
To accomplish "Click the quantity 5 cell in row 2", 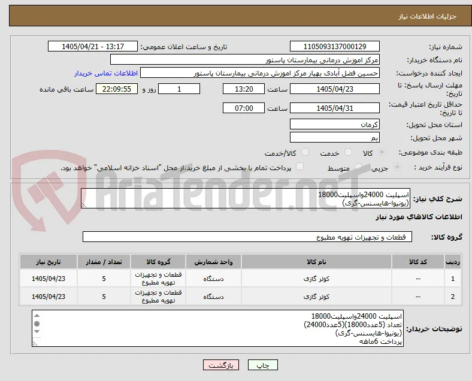I will tap(104, 297).
